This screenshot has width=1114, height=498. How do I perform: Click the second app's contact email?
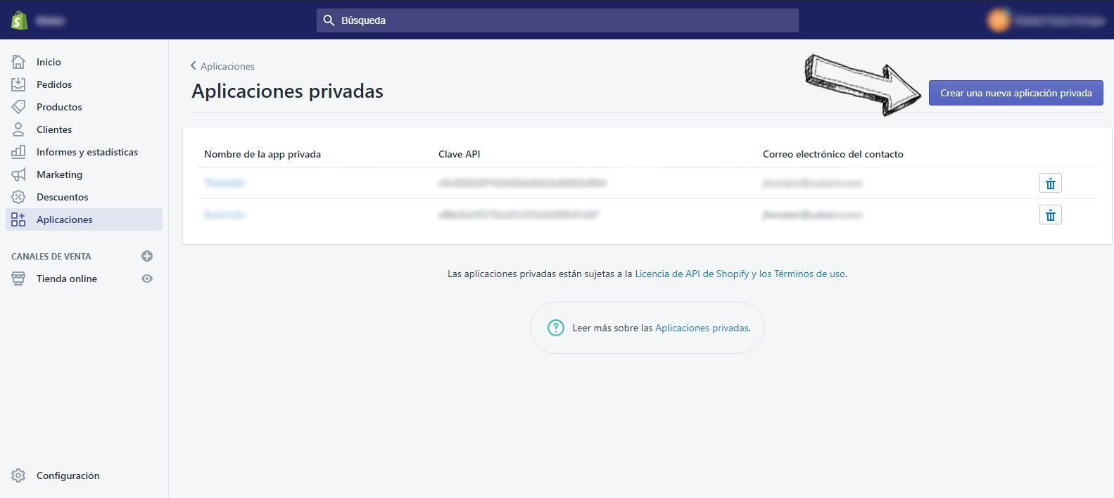click(x=812, y=215)
